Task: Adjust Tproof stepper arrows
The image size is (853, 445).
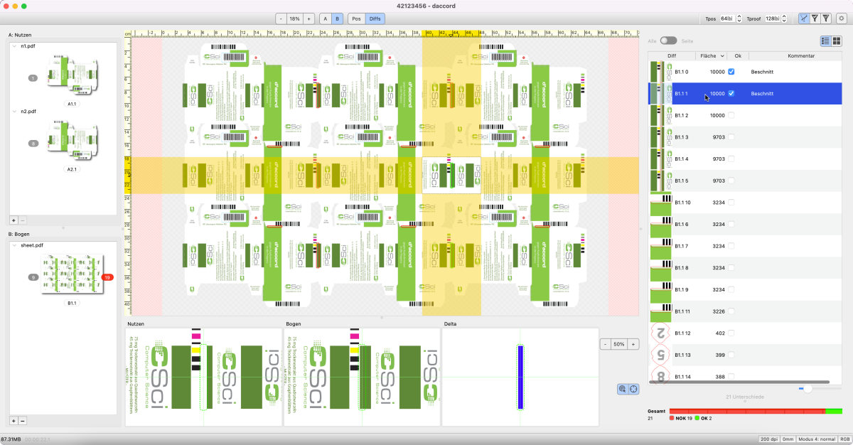Action: (x=785, y=18)
